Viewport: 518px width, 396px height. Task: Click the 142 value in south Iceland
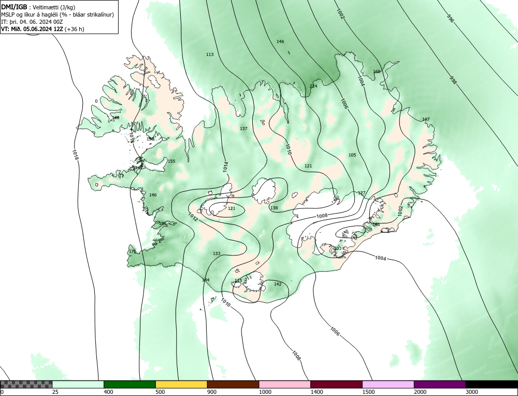(x=278, y=284)
